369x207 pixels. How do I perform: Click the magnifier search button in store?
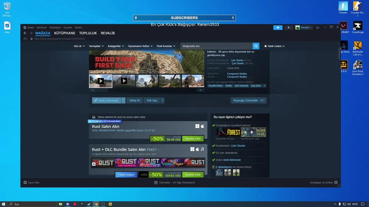[256, 46]
